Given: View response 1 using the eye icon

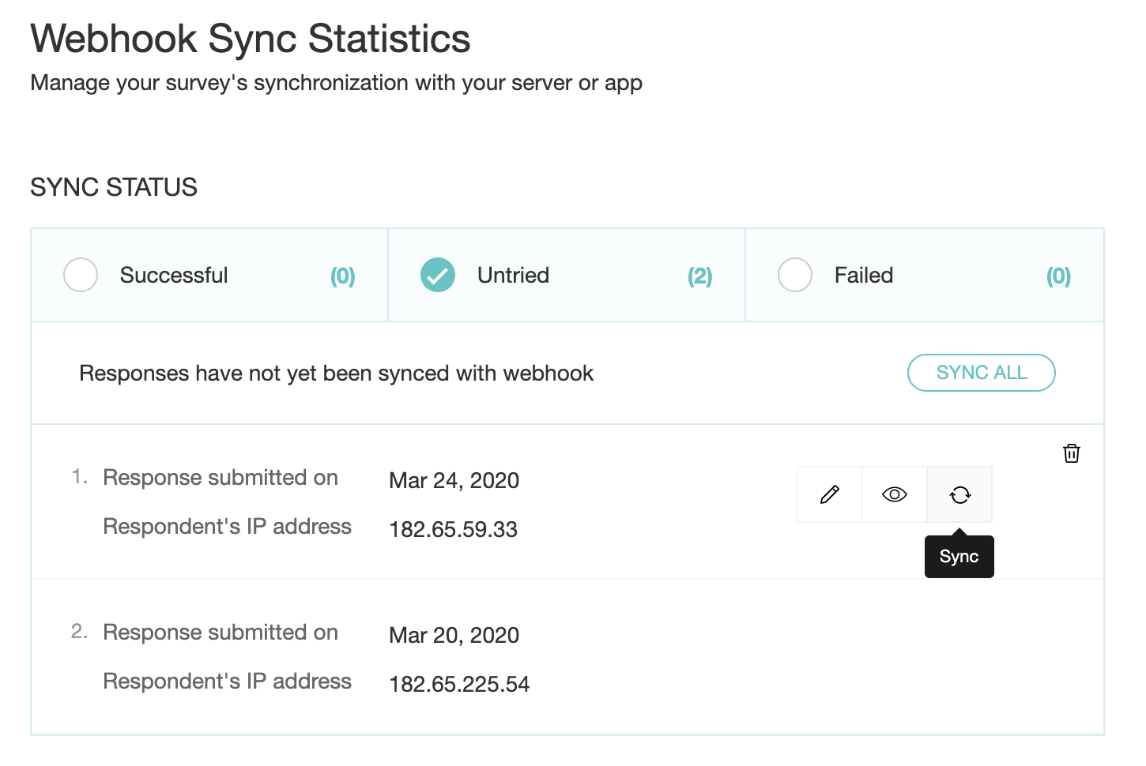Looking at the screenshot, I should (894, 494).
